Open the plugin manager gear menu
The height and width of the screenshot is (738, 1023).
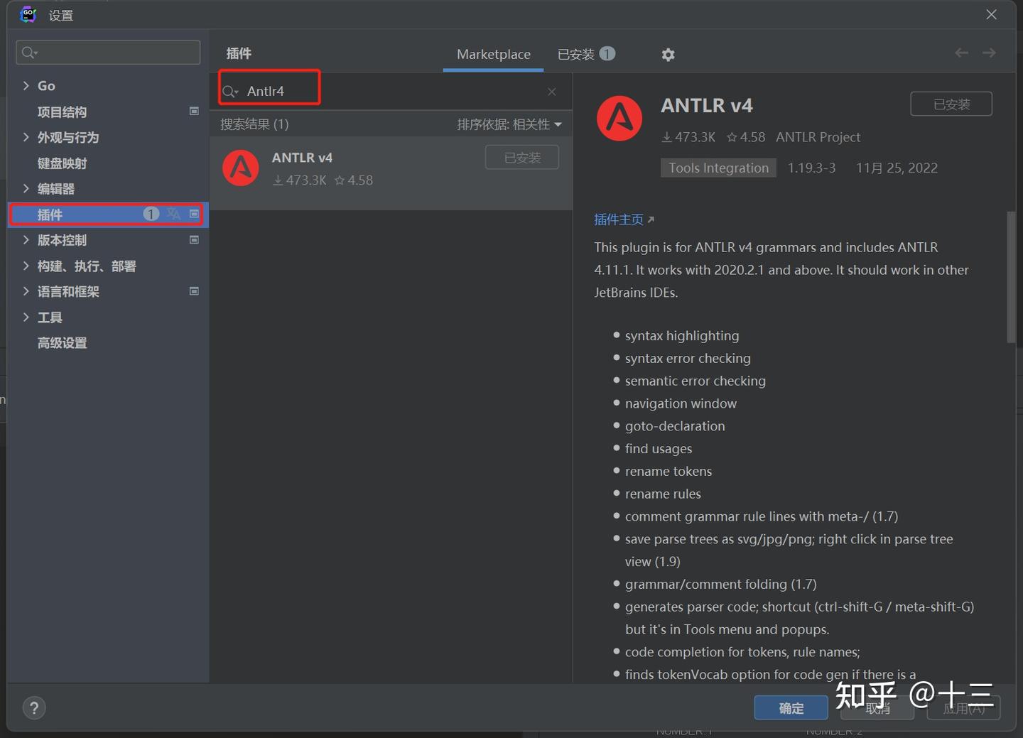pos(668,54)
